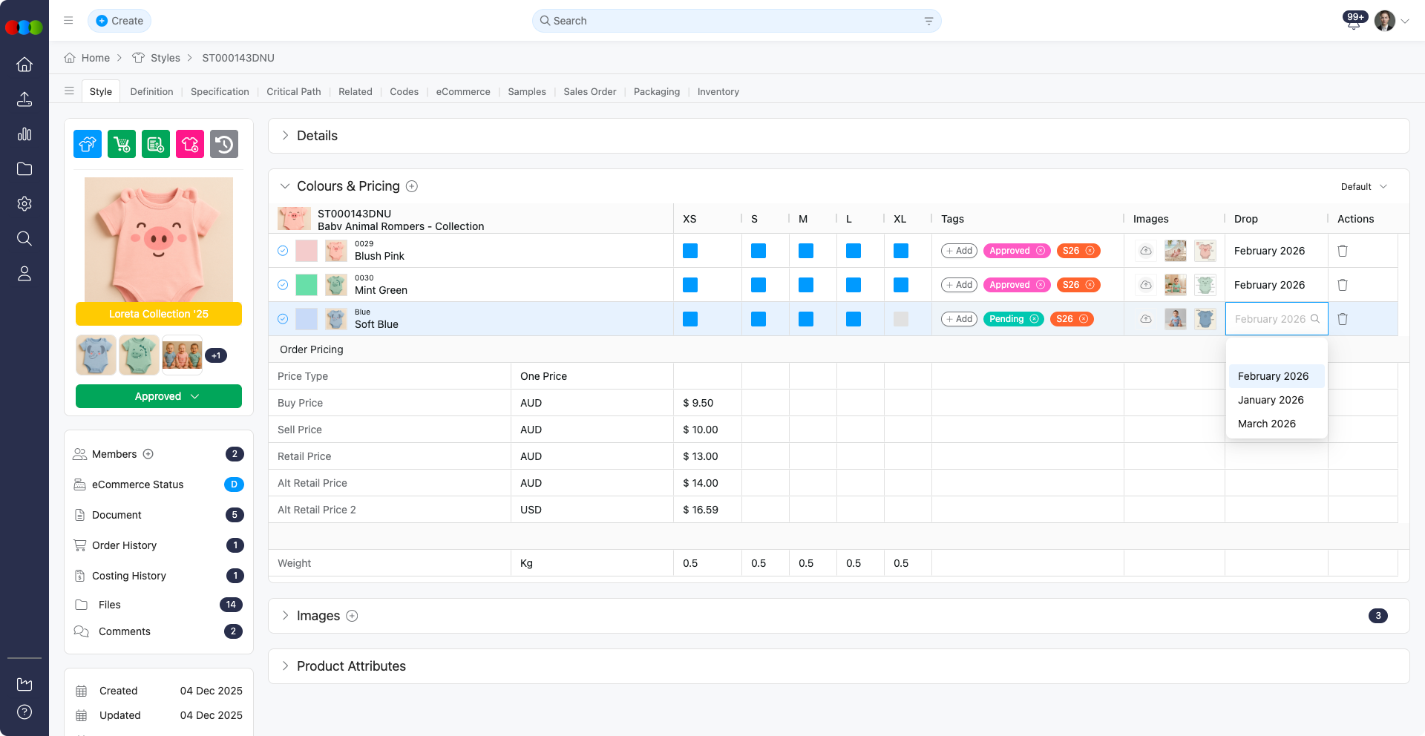Open the style duplication tool above product image

coord(87,144)
